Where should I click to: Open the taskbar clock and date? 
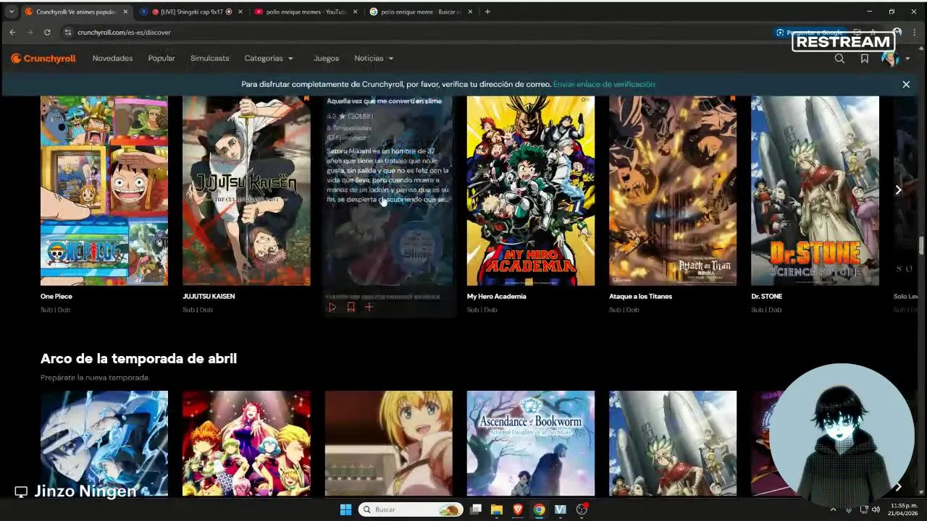tap(904, 509)
